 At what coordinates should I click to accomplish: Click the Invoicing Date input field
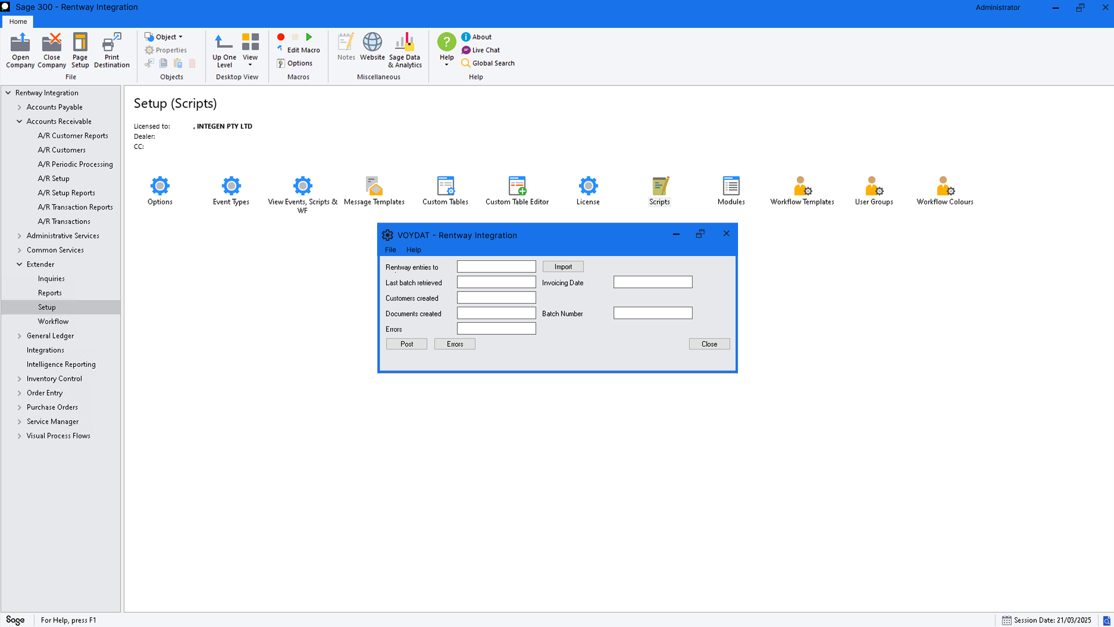(x=653, y=282)
